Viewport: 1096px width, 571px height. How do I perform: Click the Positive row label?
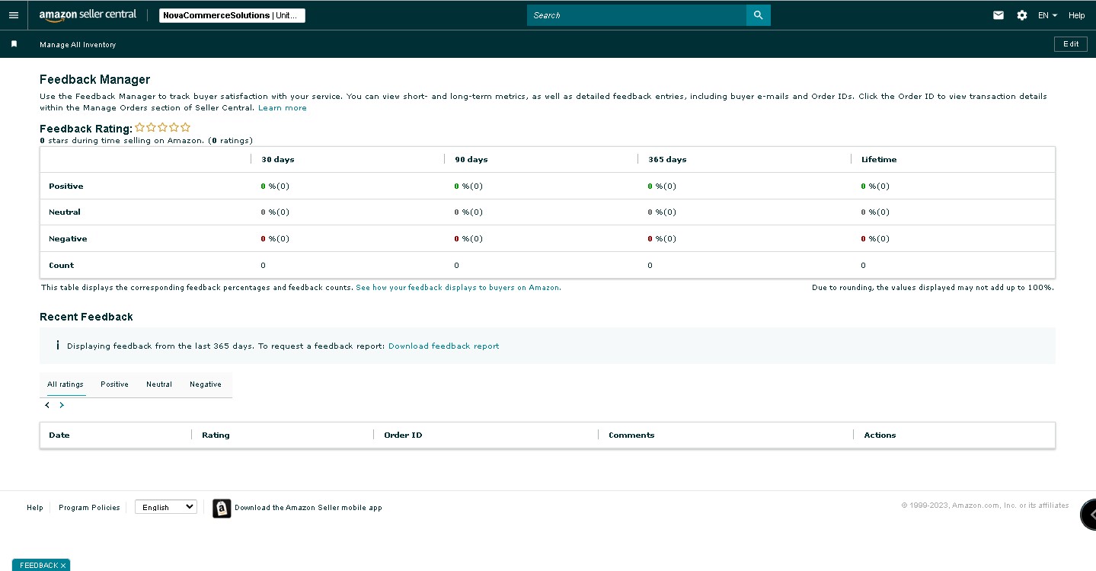point(66,187)
